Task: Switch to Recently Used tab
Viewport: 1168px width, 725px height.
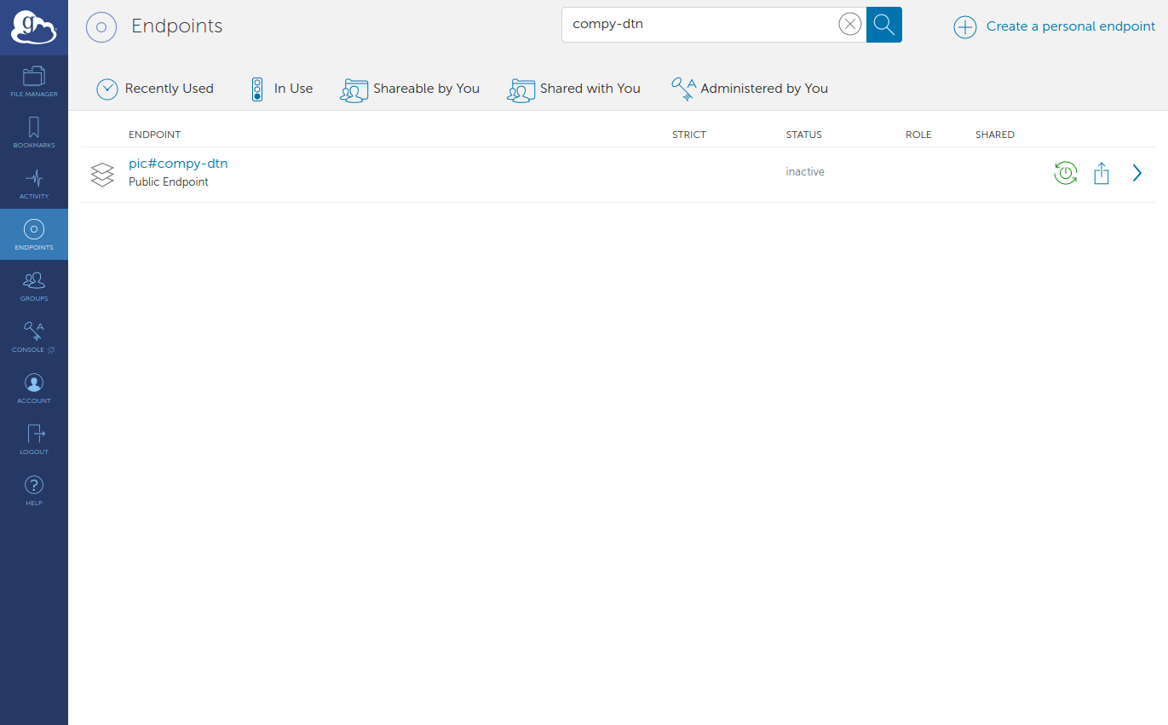Action: coord(155,89)
